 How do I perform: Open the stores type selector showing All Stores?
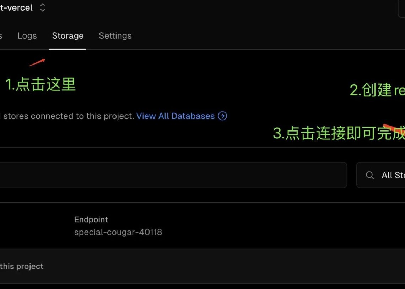click(x=387, y=175)
